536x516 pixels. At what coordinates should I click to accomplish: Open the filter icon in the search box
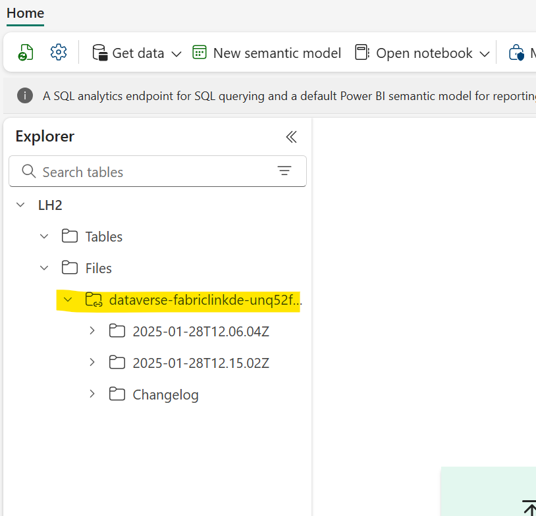[x=284, y=170]
